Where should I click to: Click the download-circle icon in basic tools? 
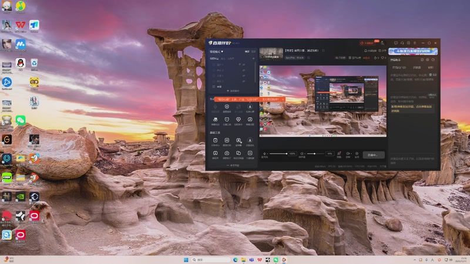(250, 140)
